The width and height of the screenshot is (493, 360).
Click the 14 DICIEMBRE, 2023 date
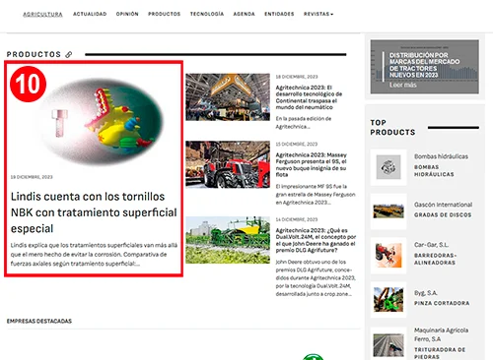pyautogui.click(x=297, y=219)
